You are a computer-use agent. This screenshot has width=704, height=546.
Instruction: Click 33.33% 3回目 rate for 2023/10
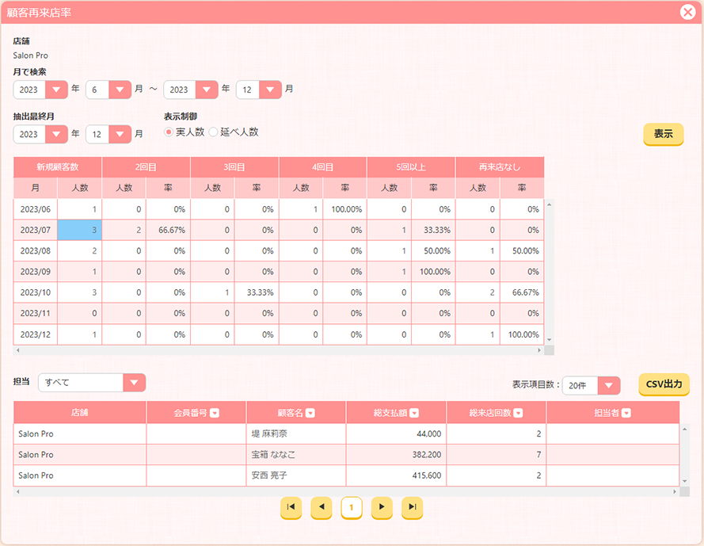click(x=257, y=292)
